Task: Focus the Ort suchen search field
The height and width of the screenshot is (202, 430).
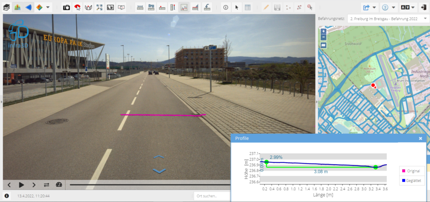Action: pos(212,196)
